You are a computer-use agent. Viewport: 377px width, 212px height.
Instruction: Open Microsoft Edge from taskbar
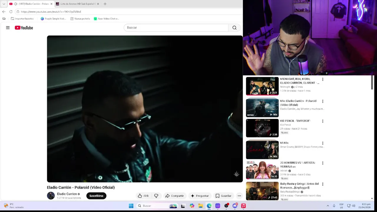[x=209, y=206]
